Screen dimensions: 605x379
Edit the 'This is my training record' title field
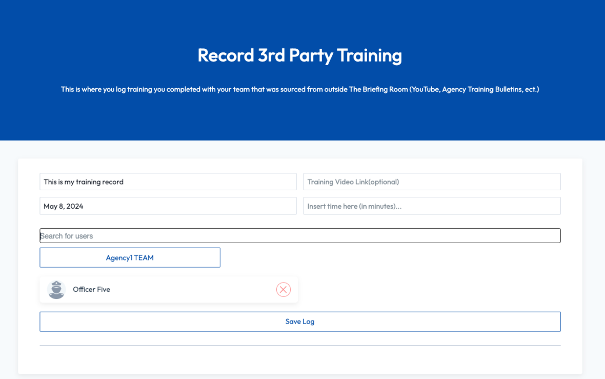[168, 182]
